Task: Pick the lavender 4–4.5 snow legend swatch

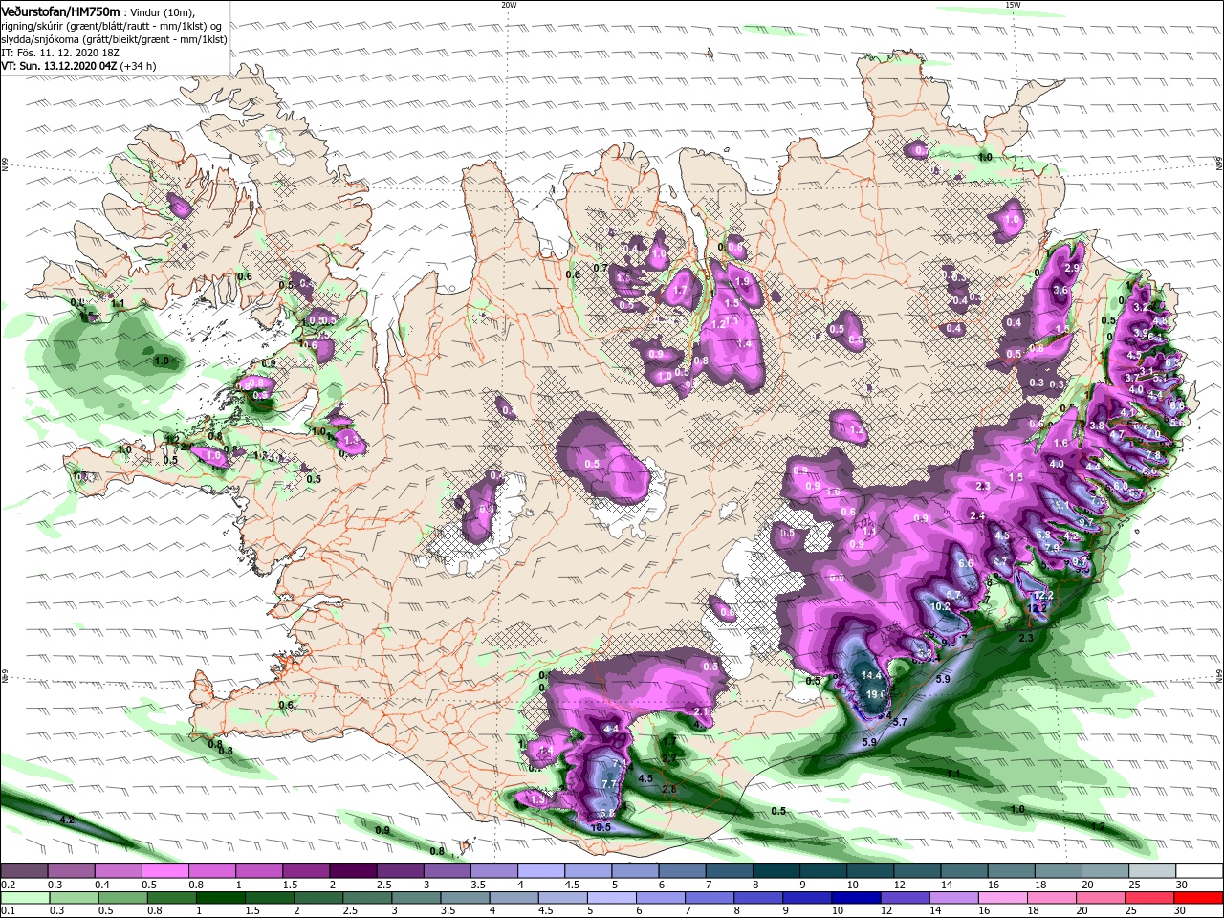Action: click(x=540, y=871)
